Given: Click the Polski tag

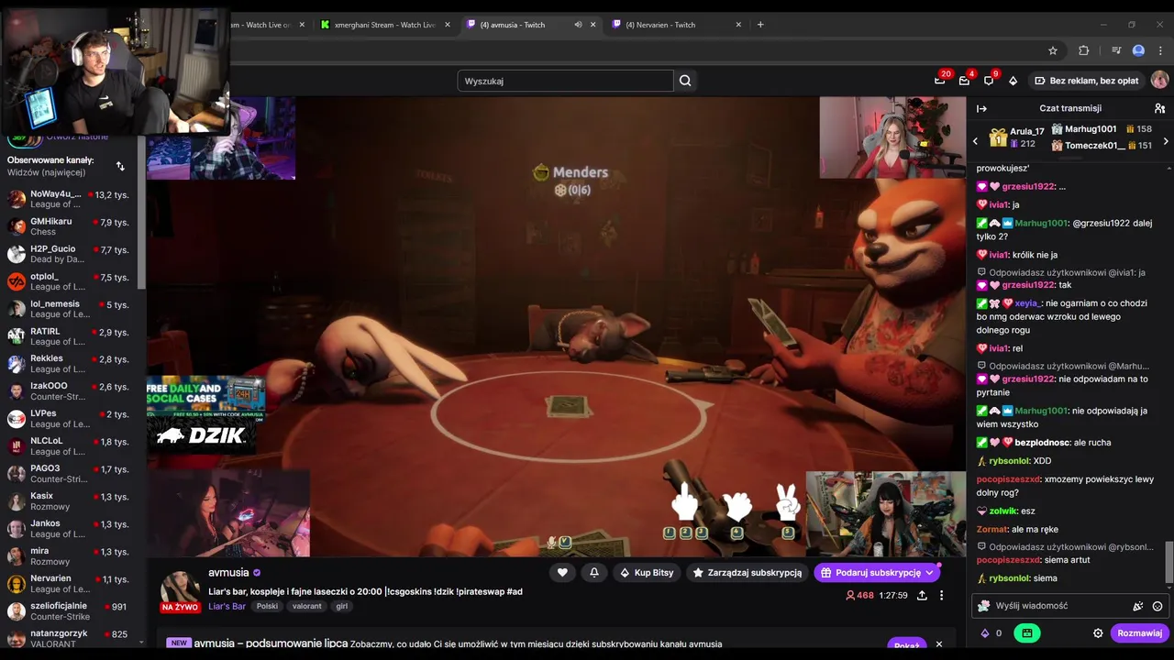Looking at the screenshot, I should click(x=267, y=606).
